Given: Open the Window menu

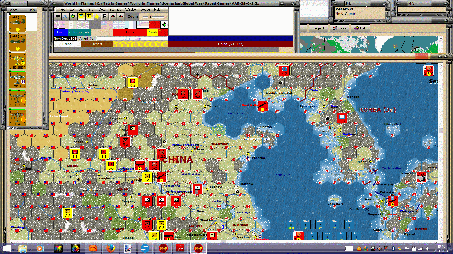Looking at the screenshot, I should pos(131,10).
